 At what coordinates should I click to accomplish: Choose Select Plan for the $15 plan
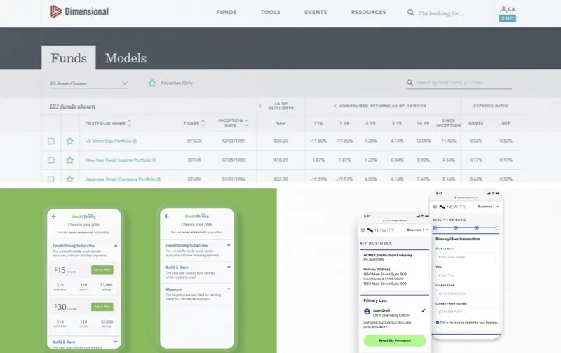(102, 270)
